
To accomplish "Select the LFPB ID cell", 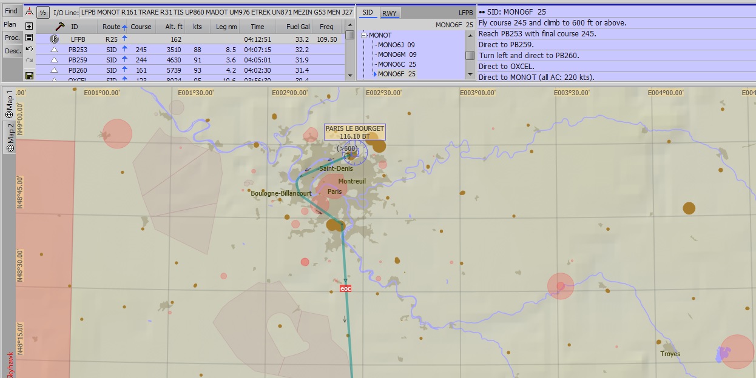I will point(78,39).
